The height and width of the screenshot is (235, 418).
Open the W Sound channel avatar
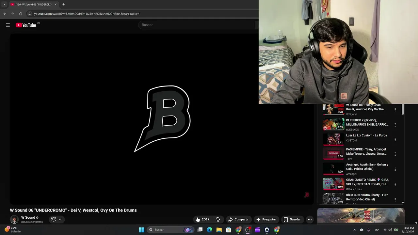click(x=14, y=219)
